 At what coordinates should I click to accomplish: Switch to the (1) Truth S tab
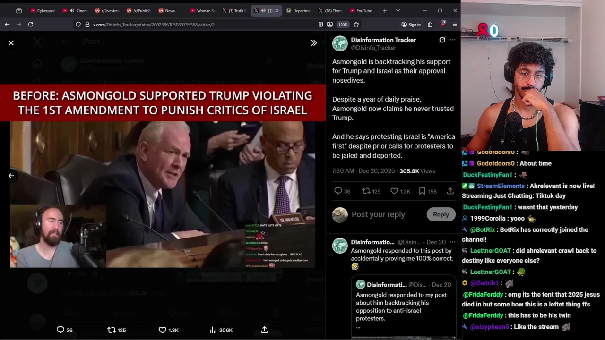234,10
